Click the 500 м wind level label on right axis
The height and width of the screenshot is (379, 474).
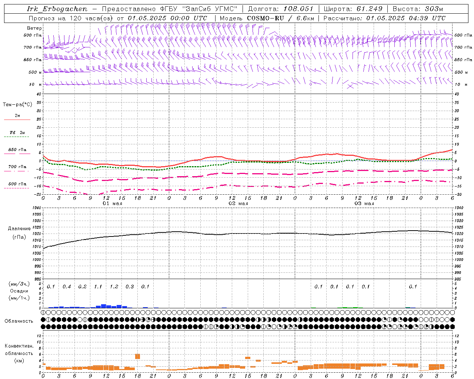[x=461, y=72]
